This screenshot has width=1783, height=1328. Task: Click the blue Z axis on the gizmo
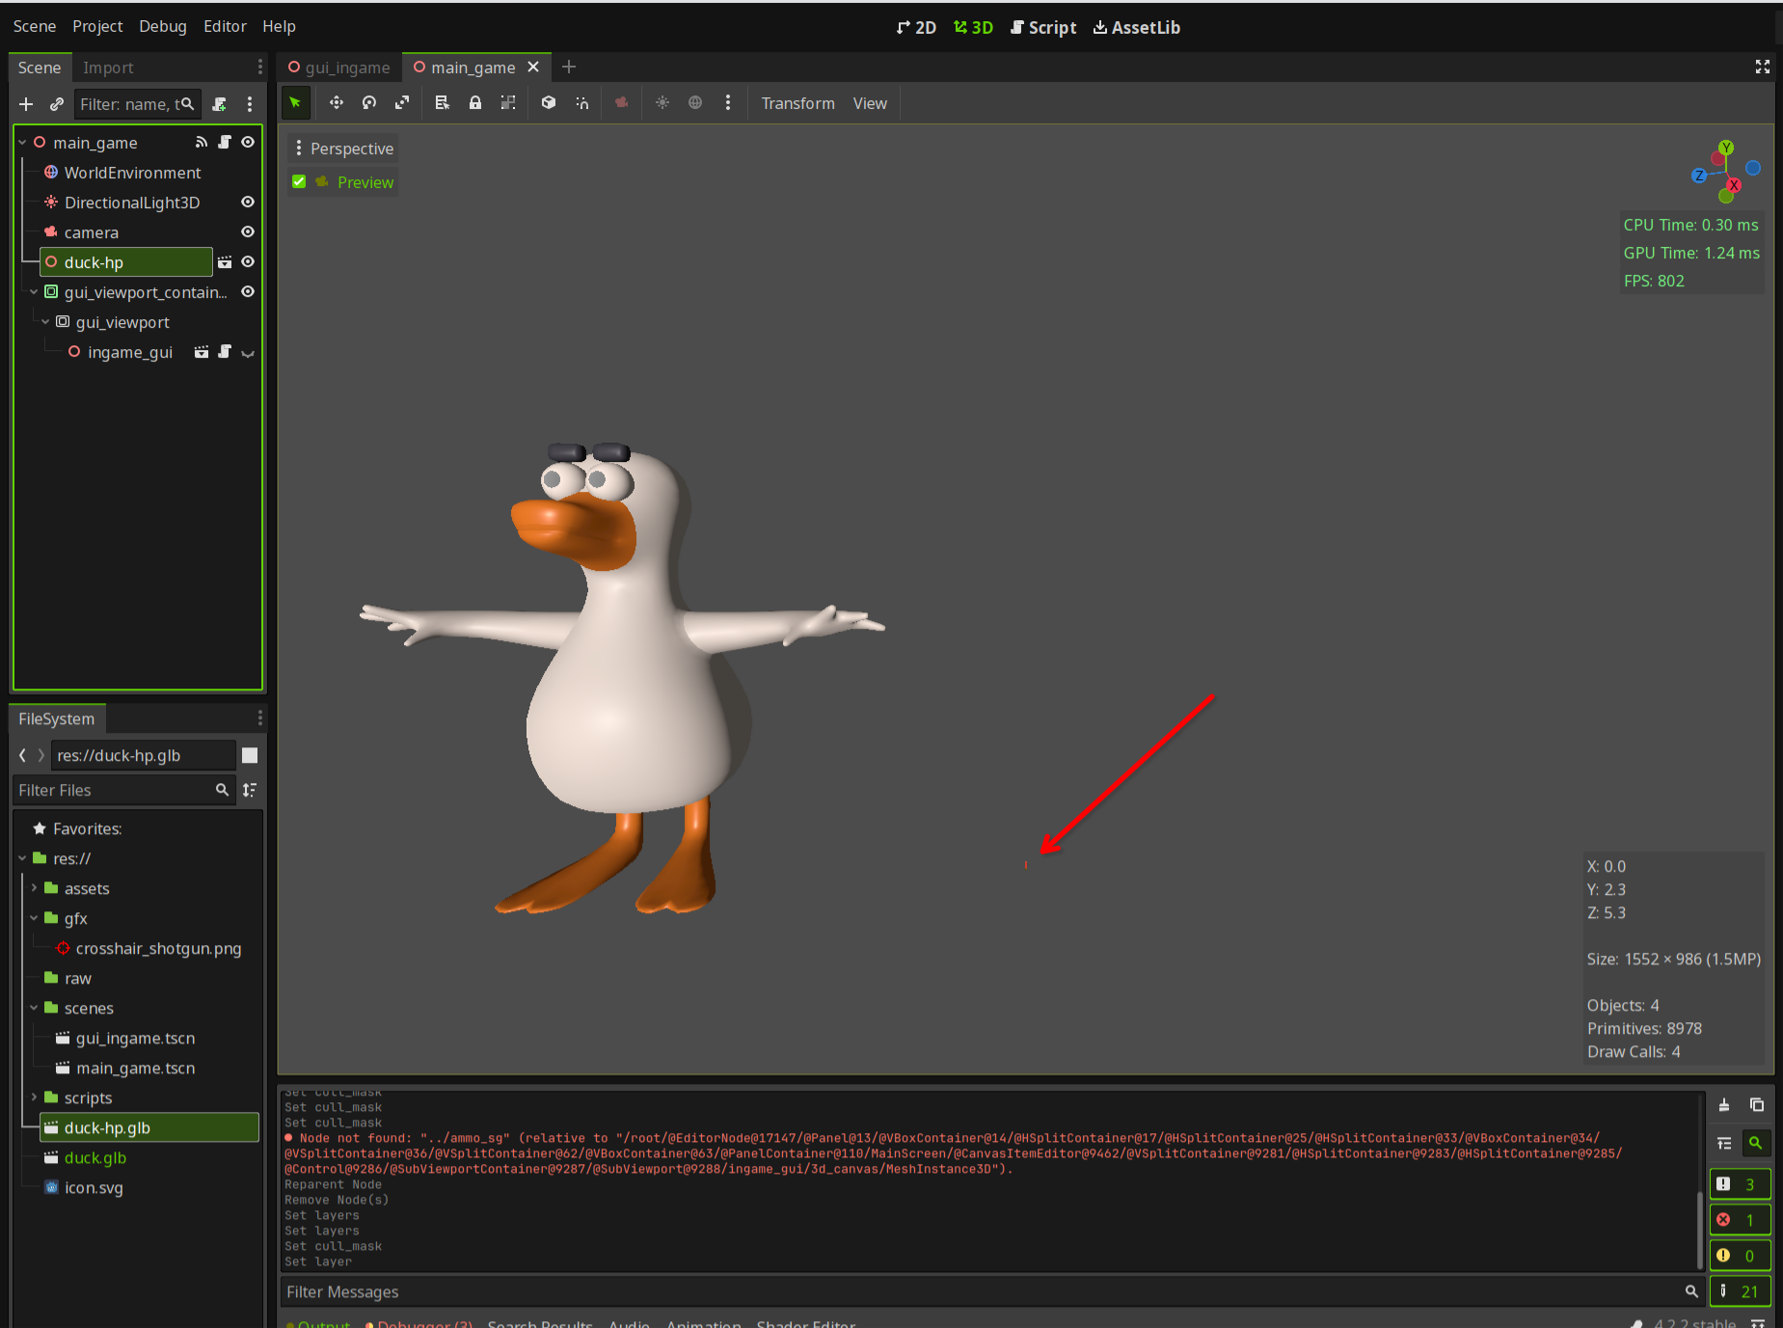coord(1699,176)
